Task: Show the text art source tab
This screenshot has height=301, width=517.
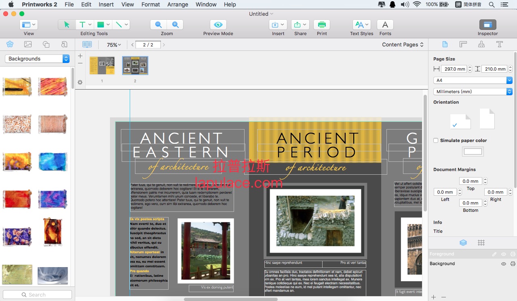Action: (x=64, y=44)
